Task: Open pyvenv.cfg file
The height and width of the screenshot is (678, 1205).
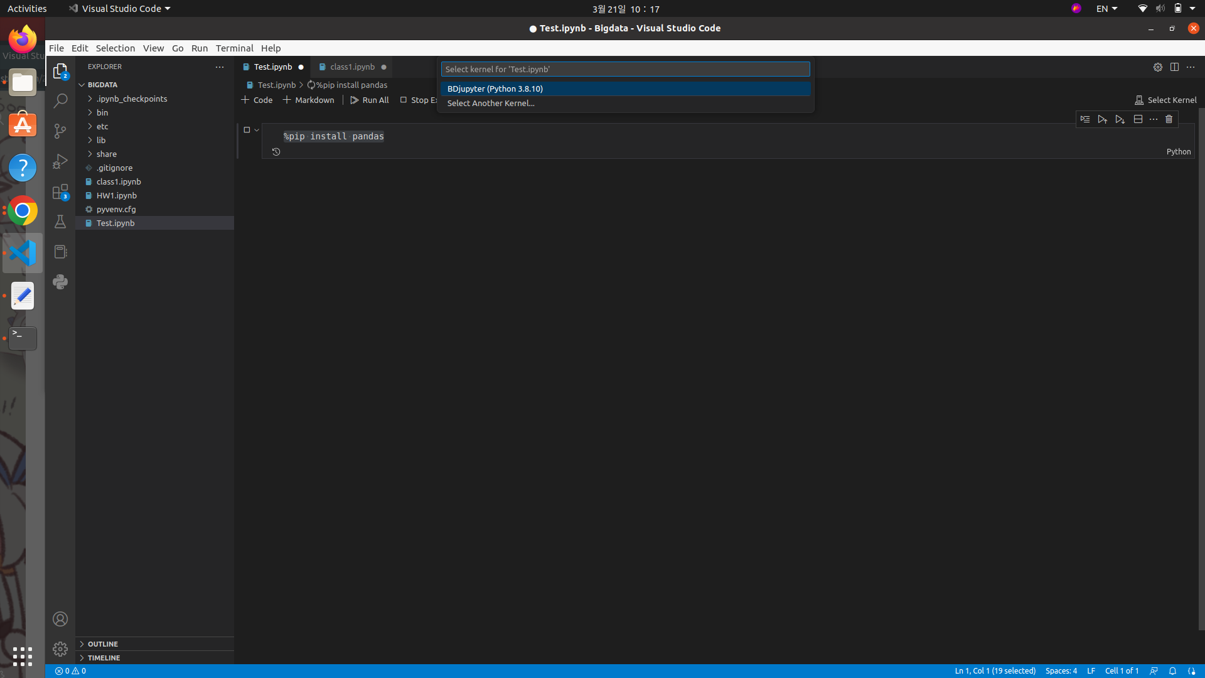Action: (116, 209)
